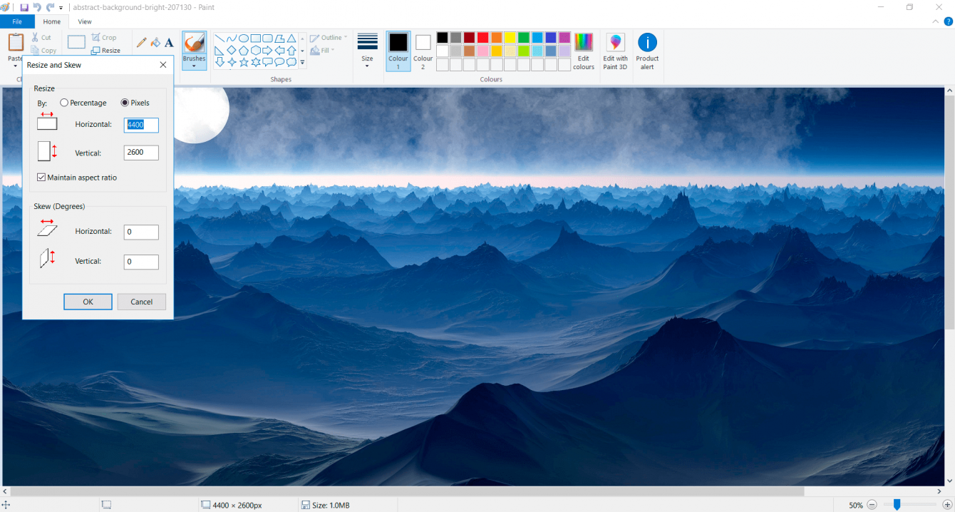This screenshot has height=512, width=955.
Task: Choose the Fill with colour tool
Action: pos(154,42)
